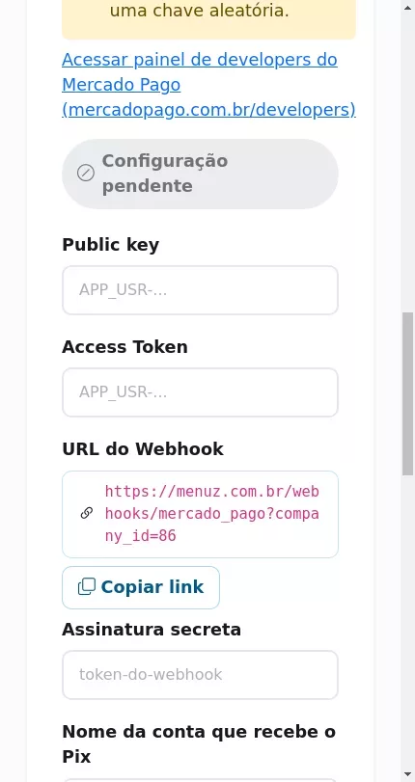Click the Access Token label

point(124,346)
